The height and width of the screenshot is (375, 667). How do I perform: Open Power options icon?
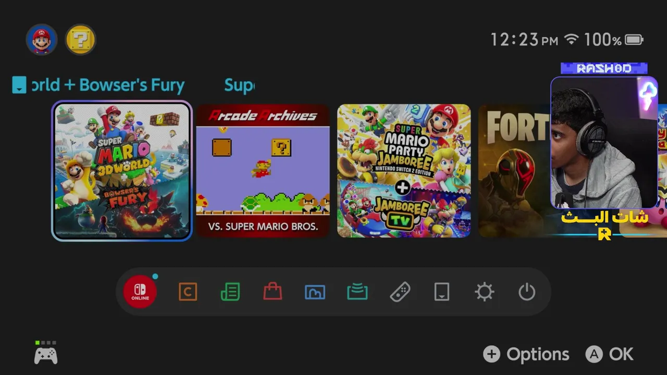pyautogui.click(x=527, y=292)
